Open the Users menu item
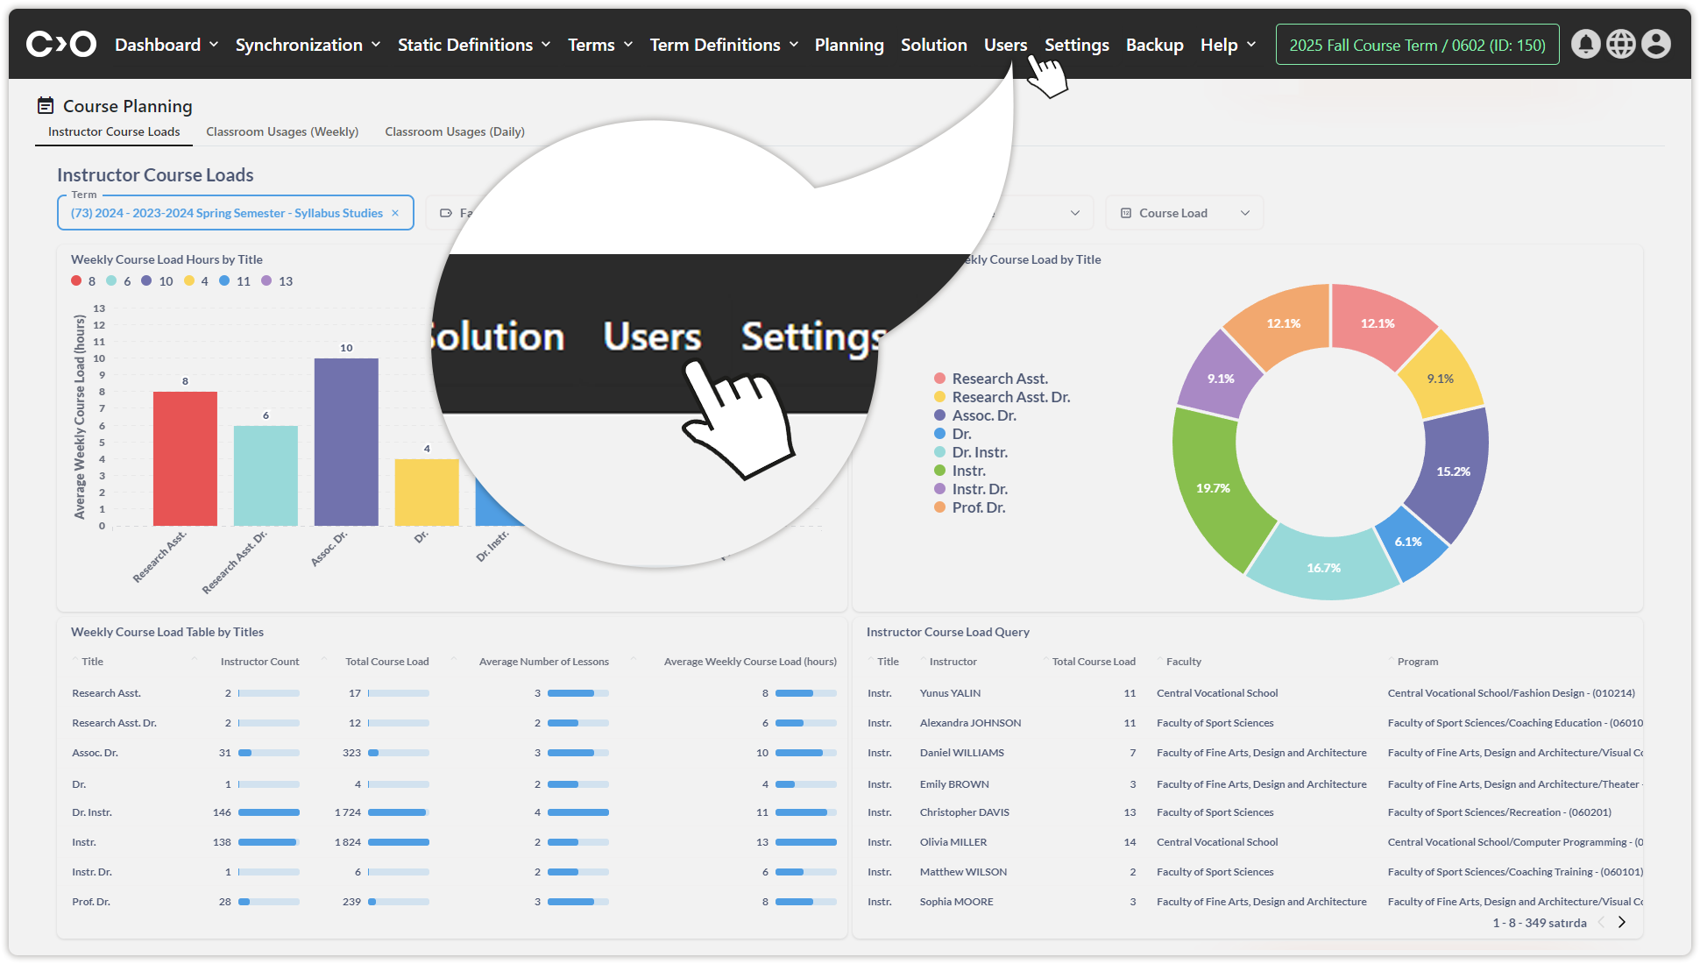This screenshot has width=1700, height=964. coord(1005,45)
